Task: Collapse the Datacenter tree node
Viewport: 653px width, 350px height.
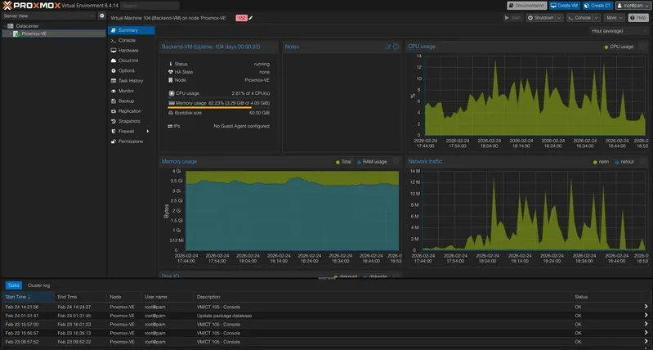Action: click(x=5, y=26)
